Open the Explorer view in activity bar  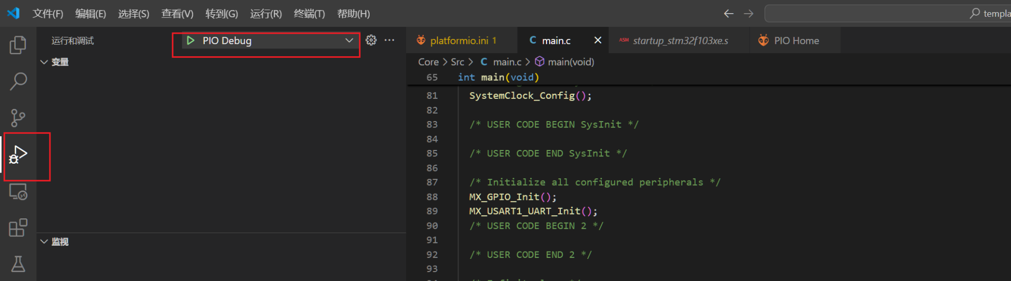[18, 45]
